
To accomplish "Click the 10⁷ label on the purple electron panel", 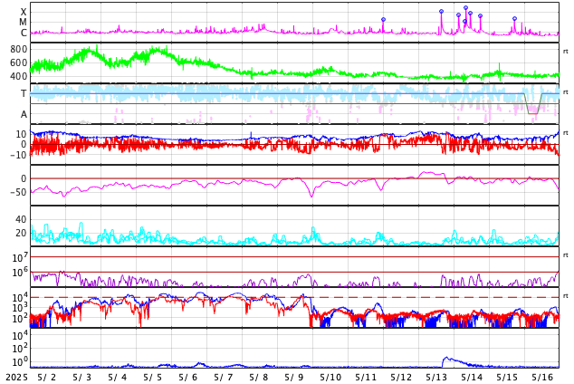I will coord(20,257).
